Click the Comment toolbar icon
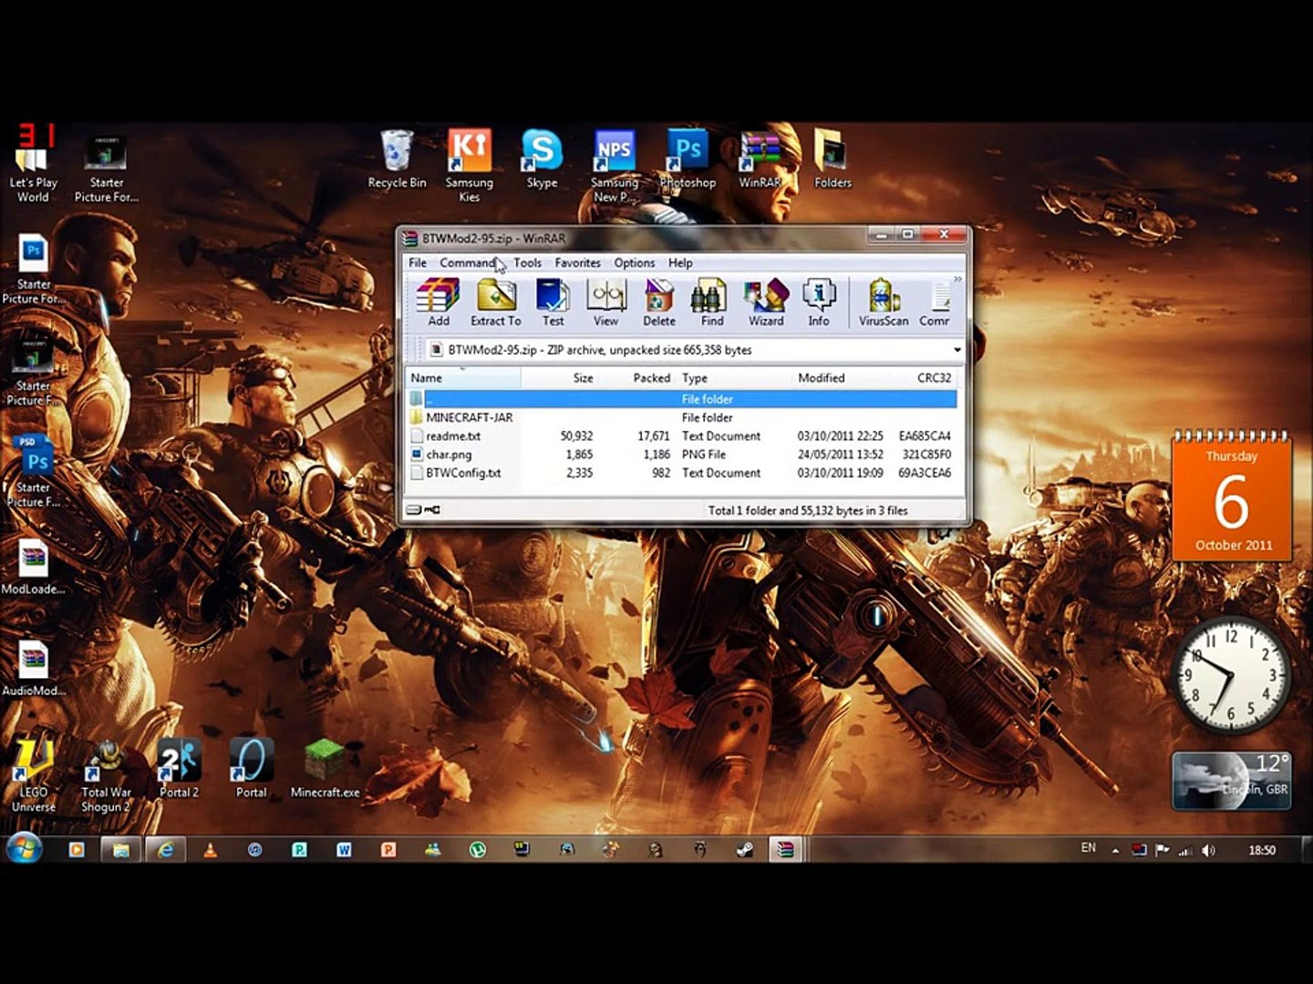Image resolution: width=1313 pixels, height=984 pixels. coord(935,303)
